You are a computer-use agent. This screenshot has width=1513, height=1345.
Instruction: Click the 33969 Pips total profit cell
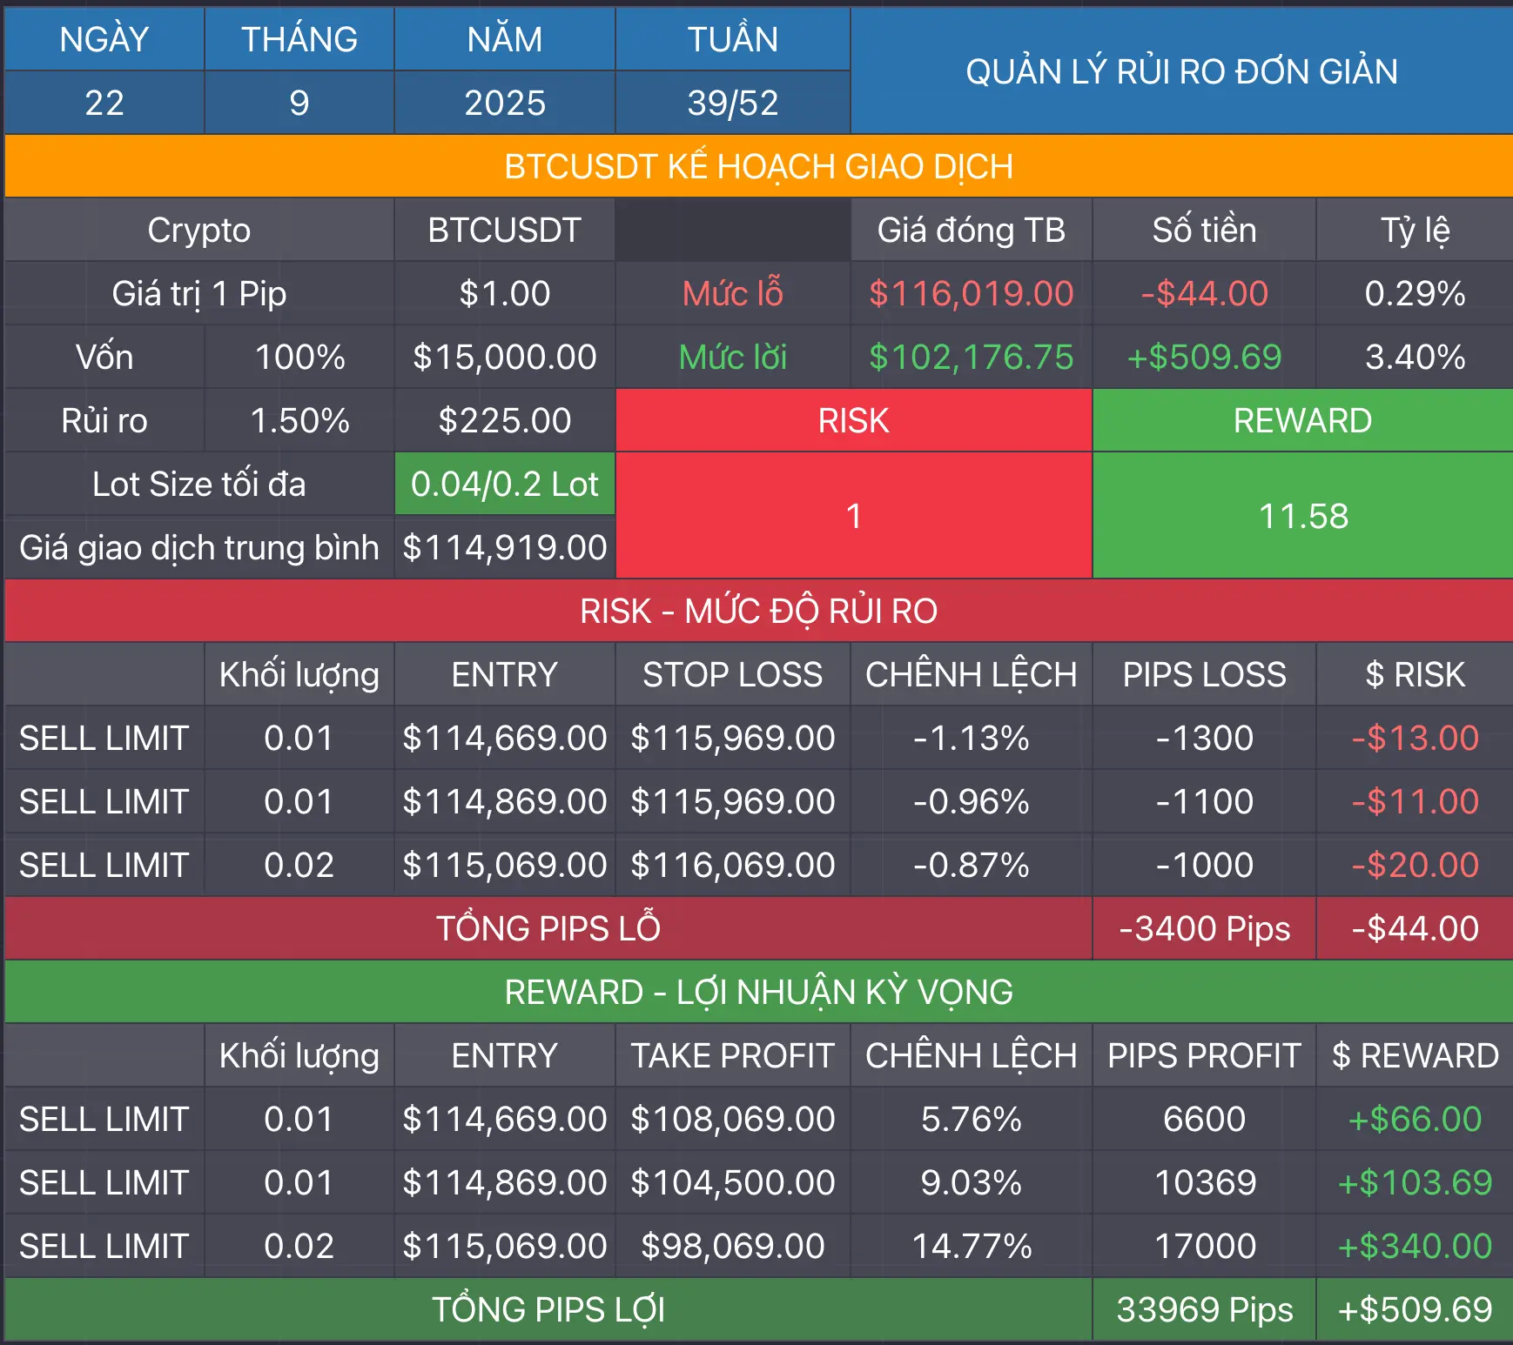(1204, 1310)
